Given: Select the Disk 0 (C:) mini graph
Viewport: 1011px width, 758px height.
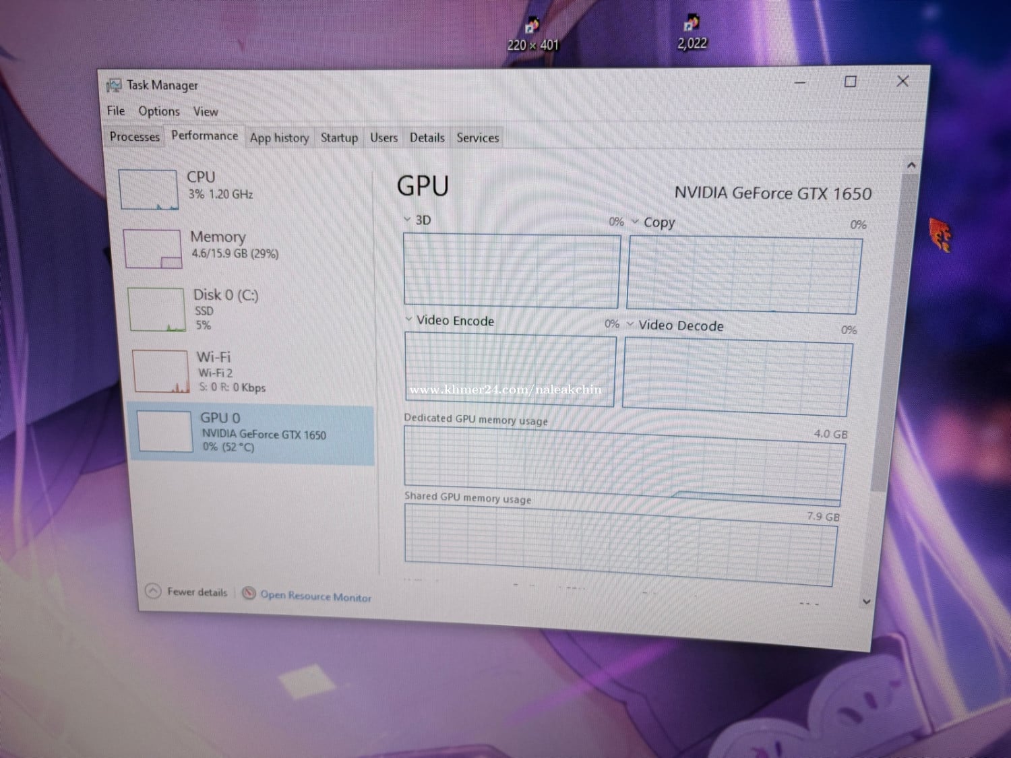Looking at the screenshot, I should (157, 310).
